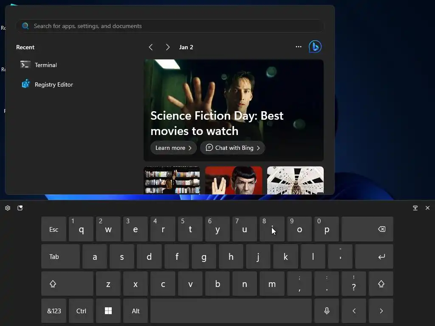Open the touch keyboard settings gear
Viewport: 435px width, 326px height.
pos(8,208)
